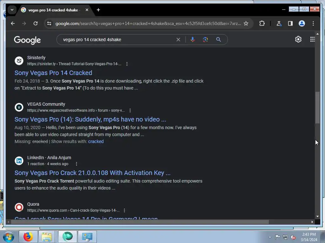Click the 'LinkedIn · Anila Anjum' source name
The height and width of the screenshot is (243, 325).
(x=49, y=158)
